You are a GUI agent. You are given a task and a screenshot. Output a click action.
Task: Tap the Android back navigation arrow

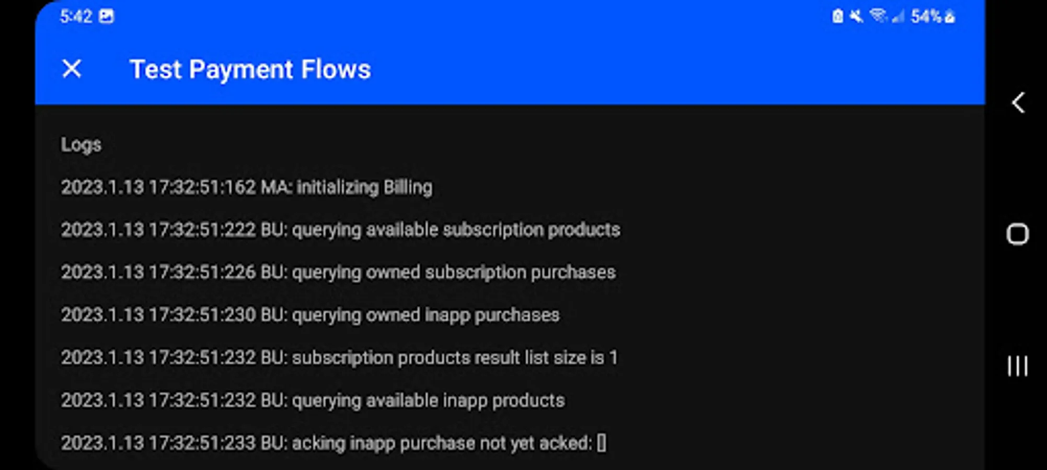1018,103
